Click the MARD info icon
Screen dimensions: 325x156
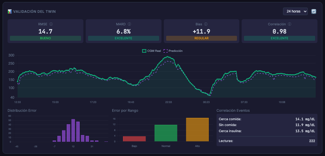point(129,24)
